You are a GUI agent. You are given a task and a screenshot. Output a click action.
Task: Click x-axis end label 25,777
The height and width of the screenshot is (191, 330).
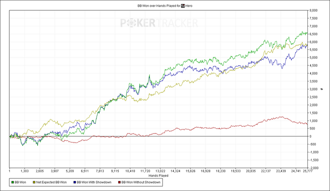[x=307, y=171]
